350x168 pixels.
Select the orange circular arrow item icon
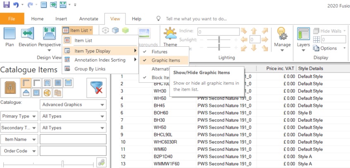[x=47, y=93]
